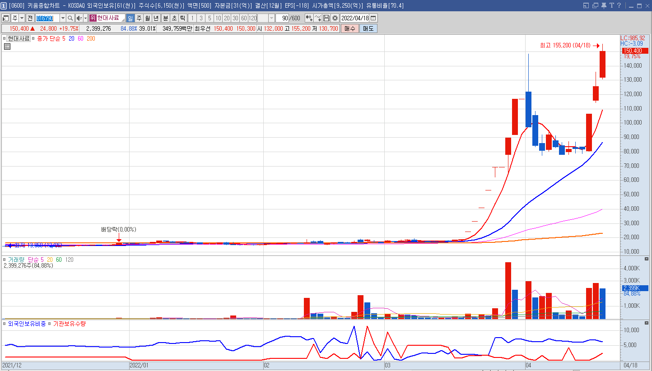Image resolution: width=652 pixels, height=371 pixels.
Task: Select interval 120 button
Action: (252, 18)
